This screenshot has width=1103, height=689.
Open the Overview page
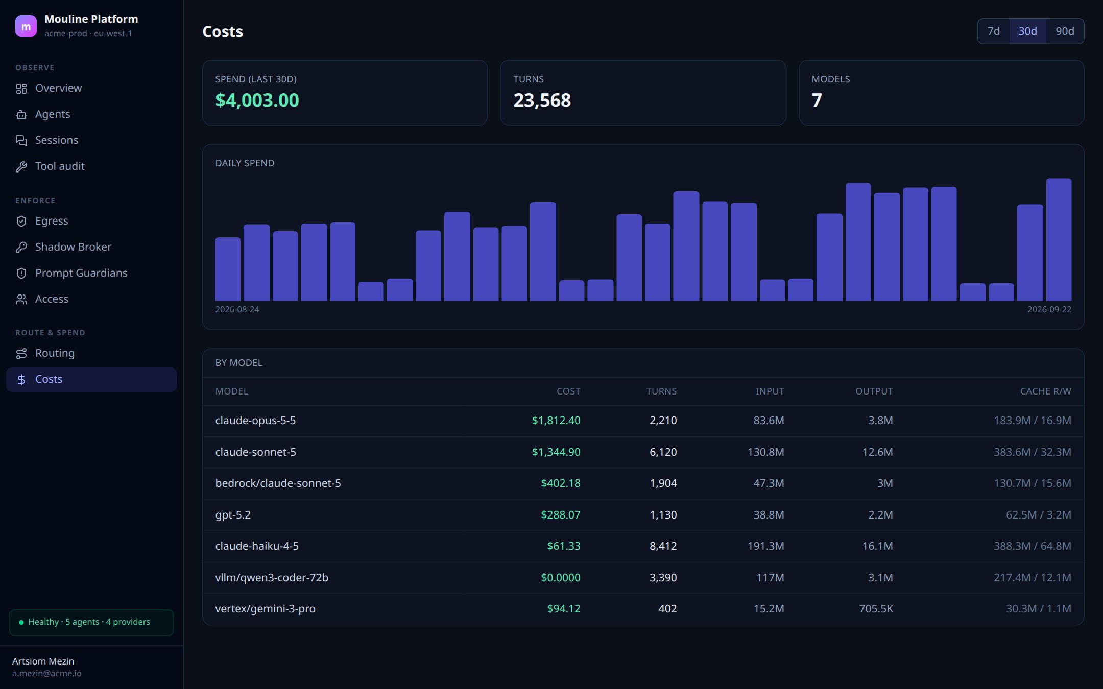click(x=91, y=88)
